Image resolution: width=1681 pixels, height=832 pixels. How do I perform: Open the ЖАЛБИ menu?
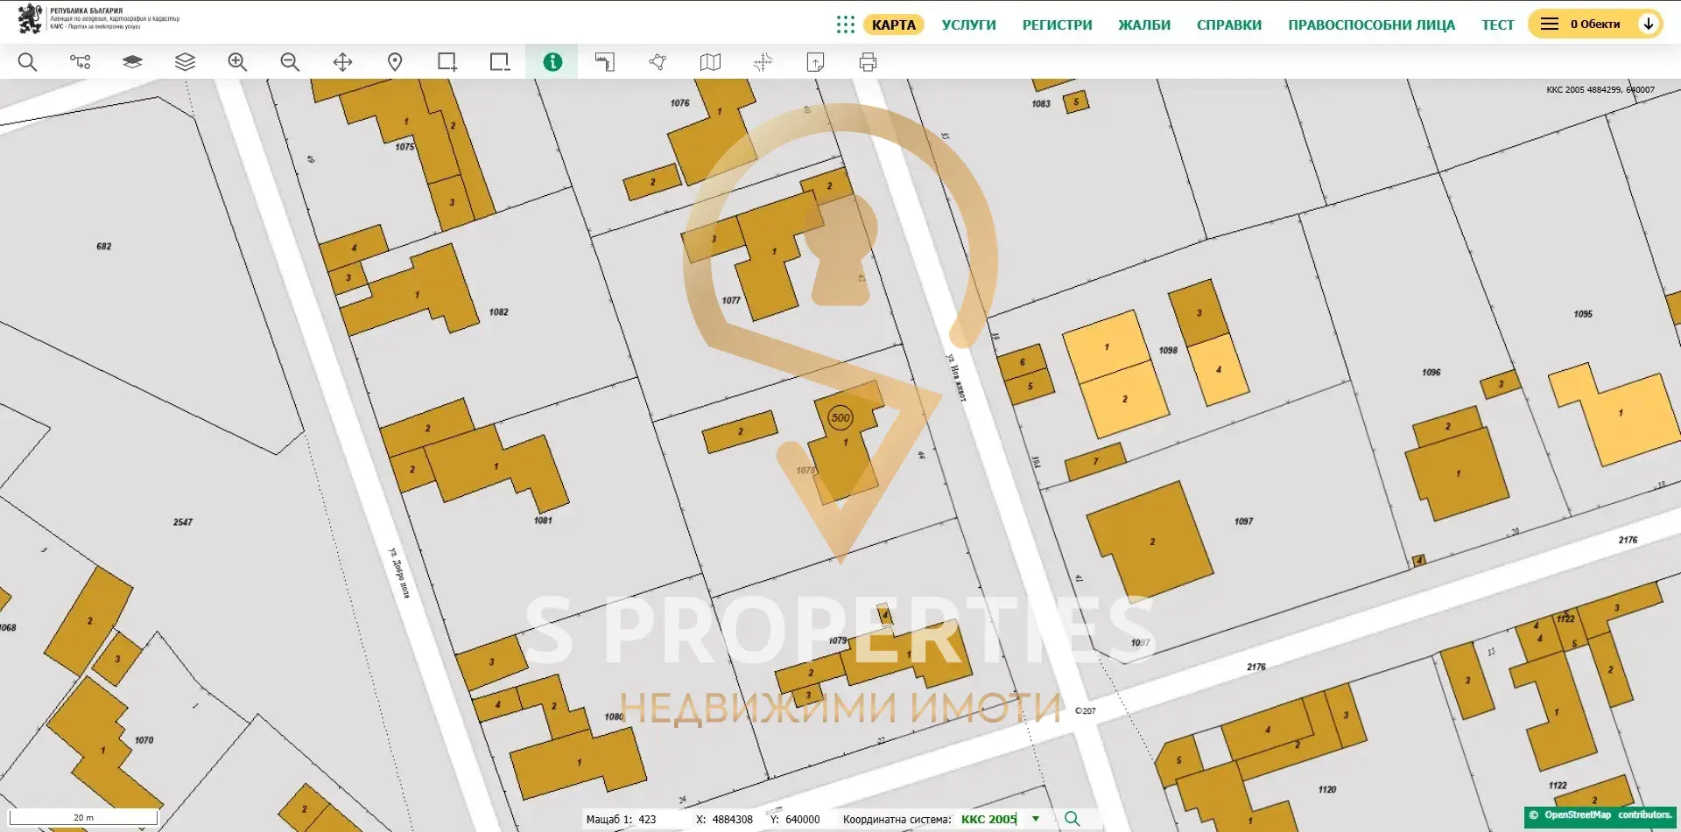pos(1144,24)
